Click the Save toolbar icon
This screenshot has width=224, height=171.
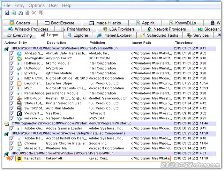coord(7,13)
